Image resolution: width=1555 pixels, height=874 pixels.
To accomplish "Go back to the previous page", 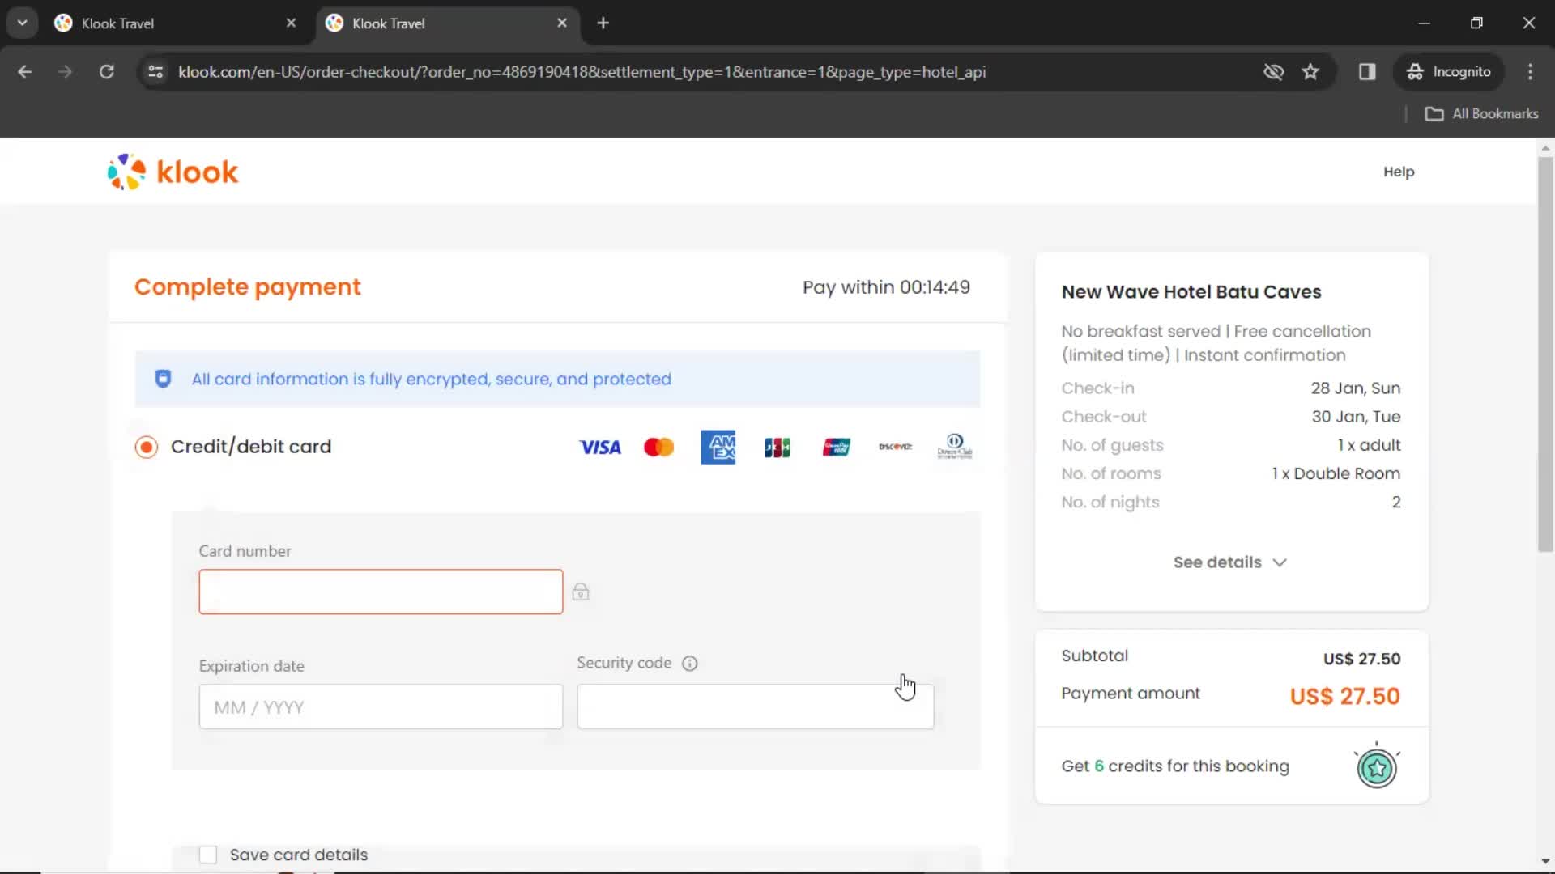I will coord(25,72).
